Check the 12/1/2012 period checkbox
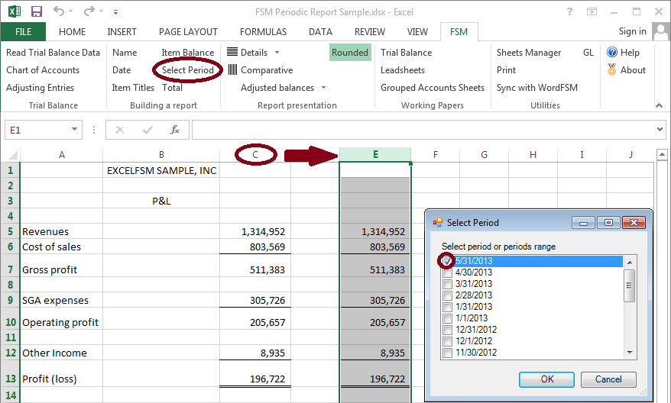The image size is (671, 403). pos(447,341)
